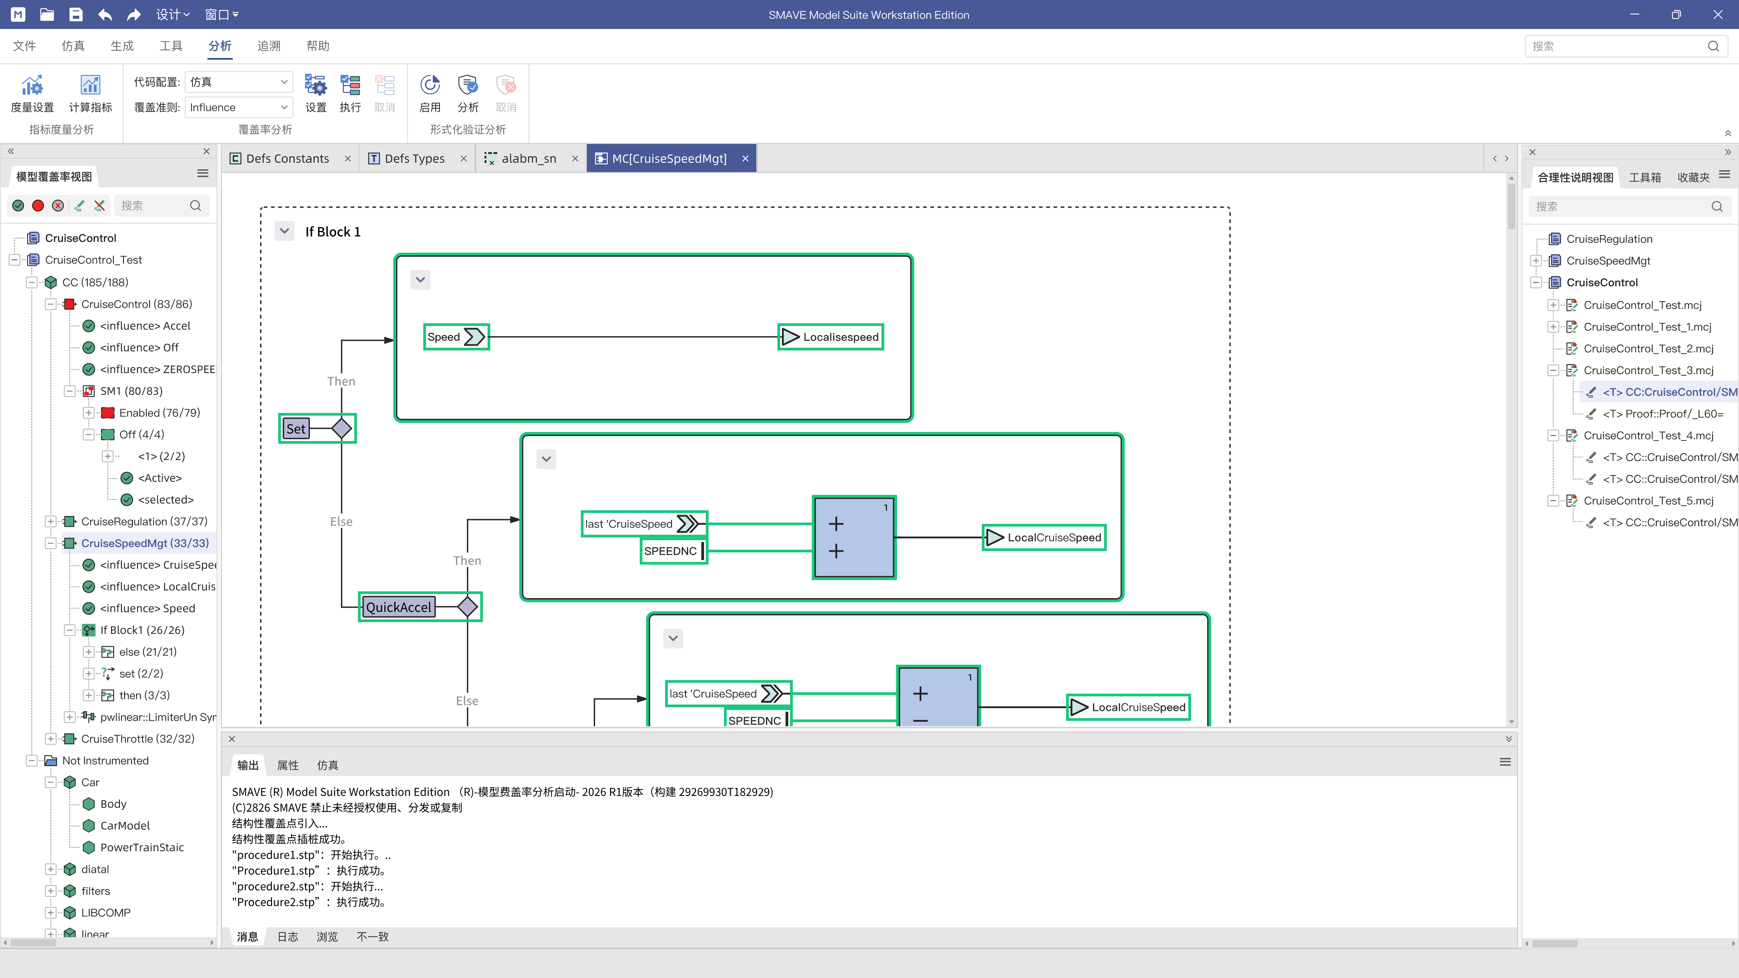This screenshot has width=1739, height=978.
Task: Expand CruiseThrottle (32/32) node
Action: (x=51, y=738)
